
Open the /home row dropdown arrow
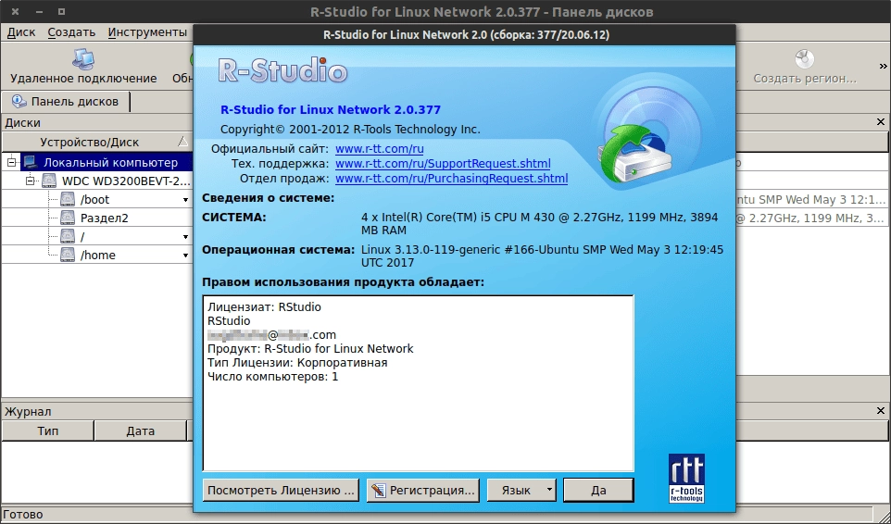pyautogui.click(x=185, y=256)
